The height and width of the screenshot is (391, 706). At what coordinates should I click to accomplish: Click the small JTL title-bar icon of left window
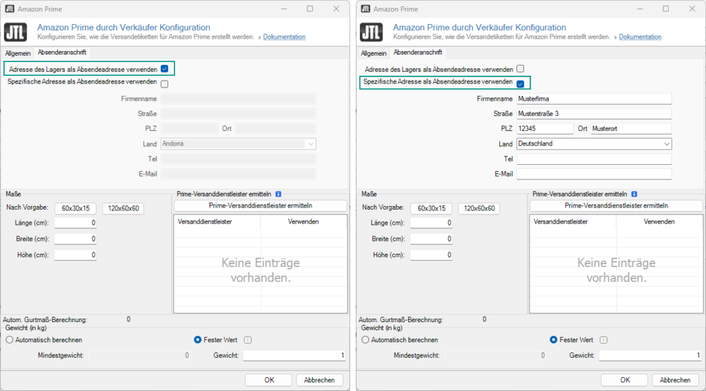click(10, 9)
